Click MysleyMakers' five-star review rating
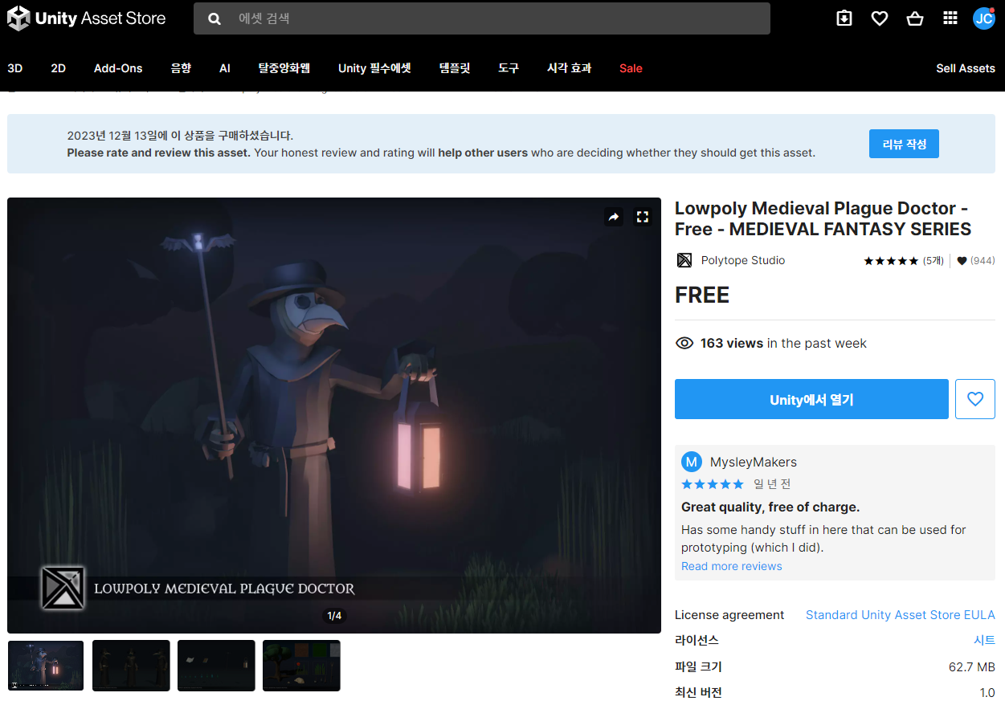Screen dimensions: 1005x705 coord(713,484)
